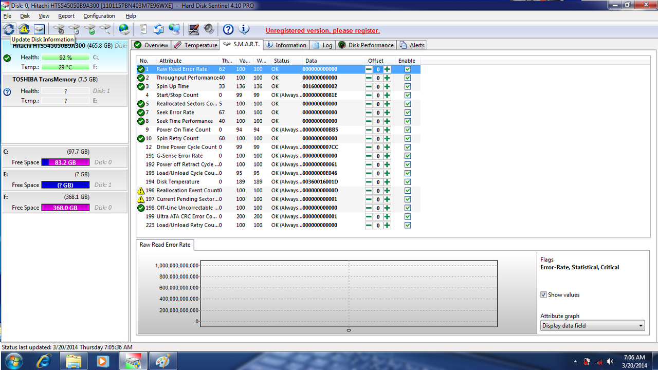The height and width of the screenshot is (370, 658).
Task: Uncheck Enable for Ultra ATA CRC Error row
Action: coord(408,217)
